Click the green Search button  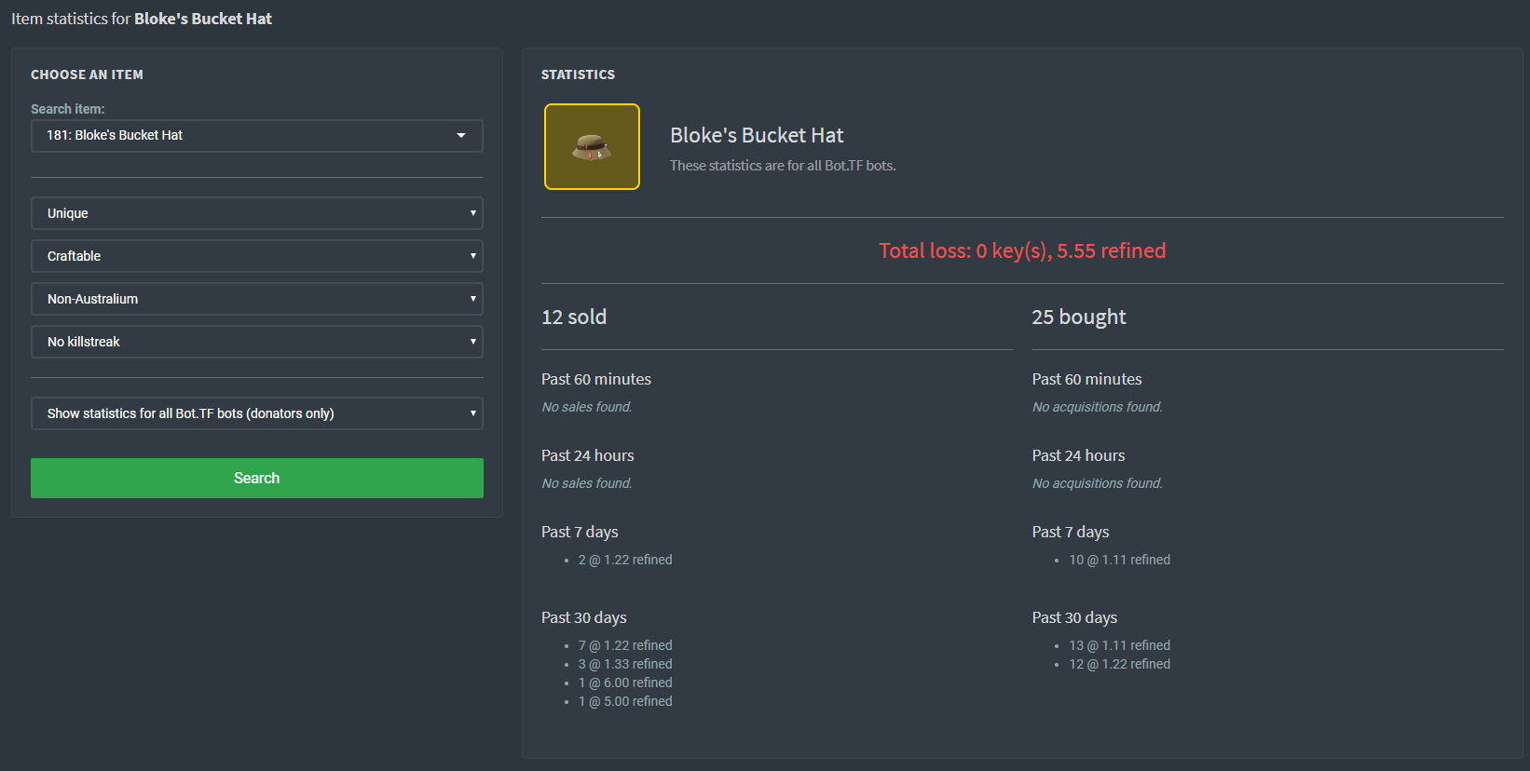click(256, 478)
